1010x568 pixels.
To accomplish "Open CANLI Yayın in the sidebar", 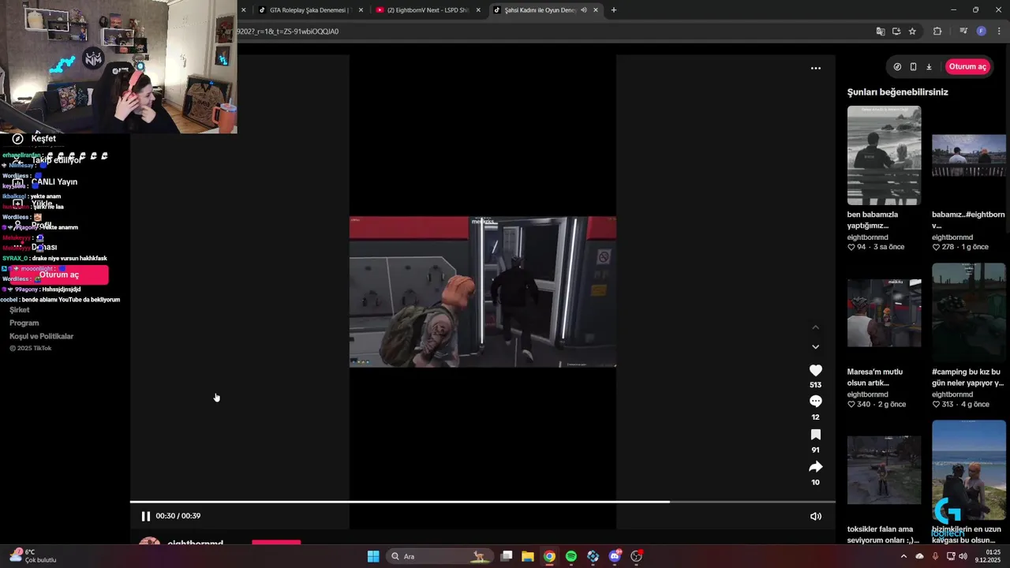I will 54,182.
